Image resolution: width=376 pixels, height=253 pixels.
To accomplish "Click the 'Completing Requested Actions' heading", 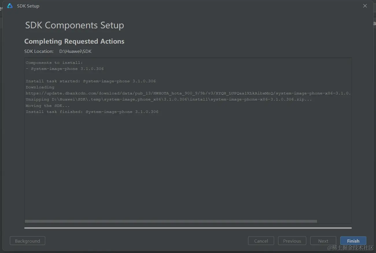I will [x=74, y=41].
